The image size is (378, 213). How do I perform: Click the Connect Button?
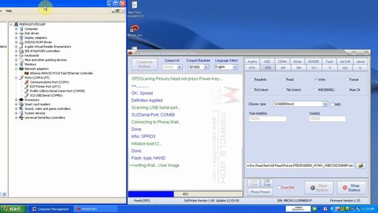144,64
